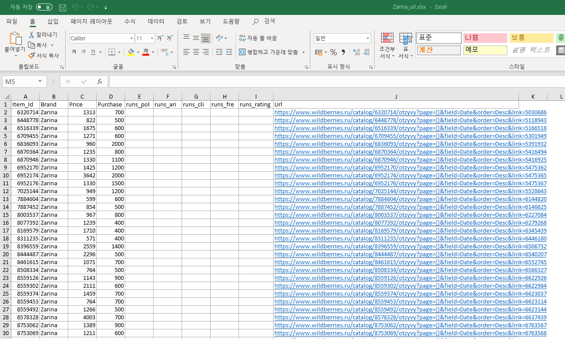Screen dimensions: 565x339
Task: Open font color dropdown arrow
Action: click(153, 52)
